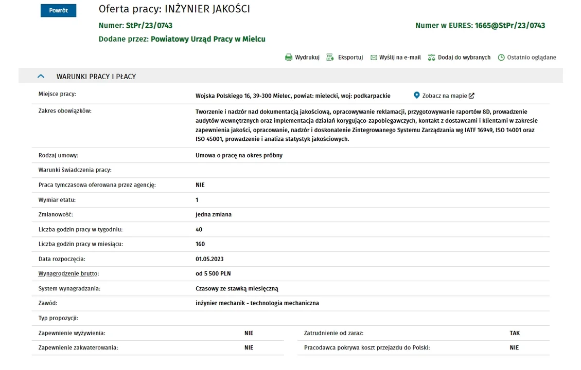Open Wyślij na e-mail link
Viewport: 581px width, 370px height.
pyautogui.click(x=400, y=58)
